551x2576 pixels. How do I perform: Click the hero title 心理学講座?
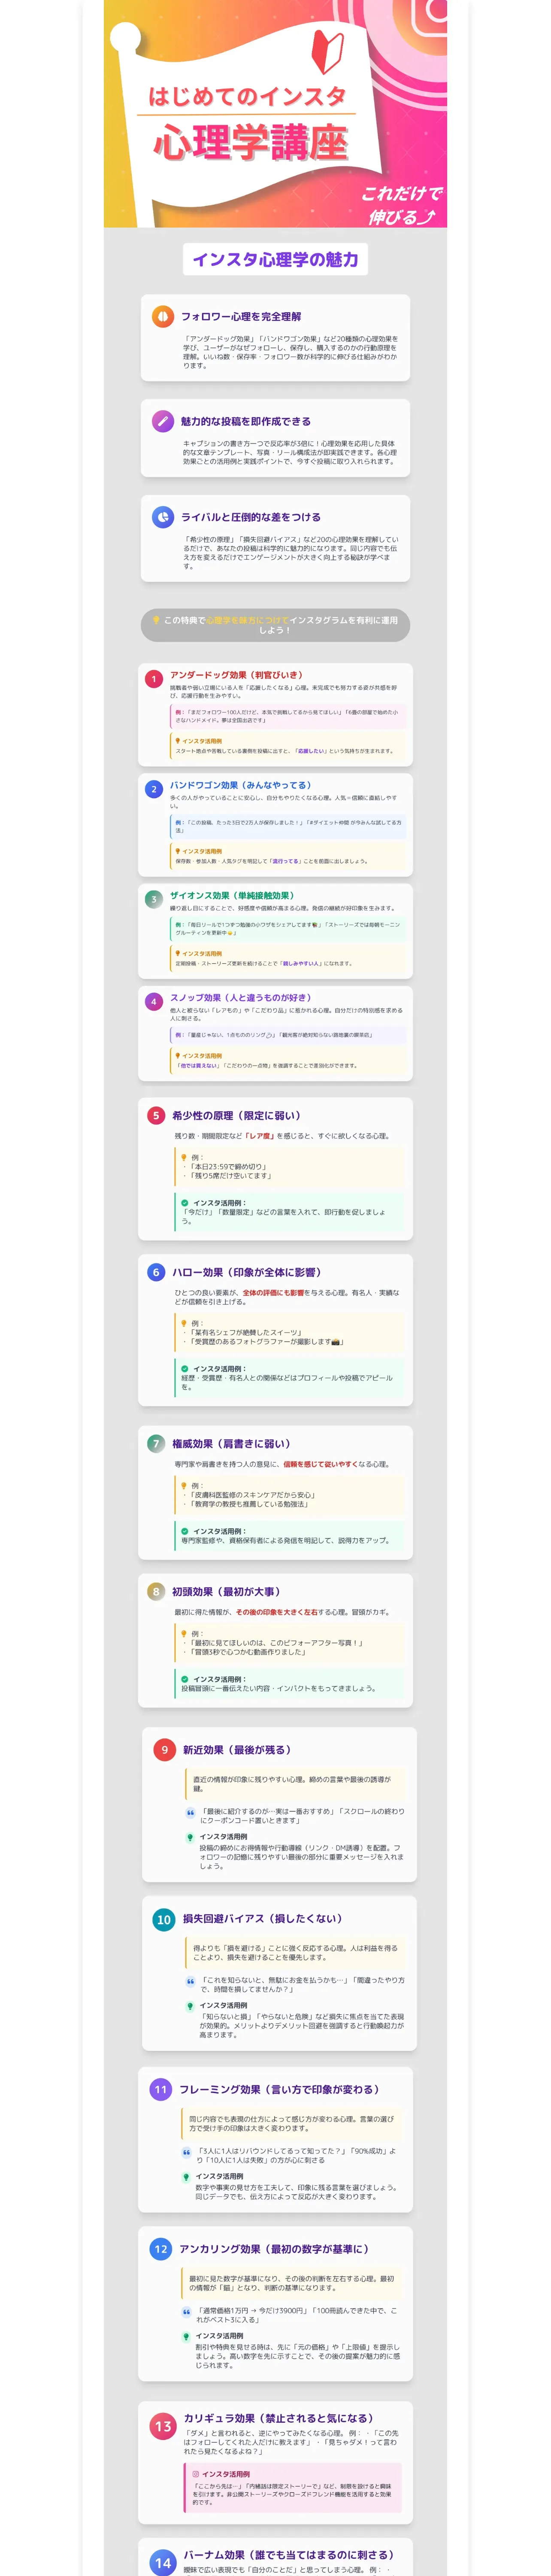(x=250, y=142)
